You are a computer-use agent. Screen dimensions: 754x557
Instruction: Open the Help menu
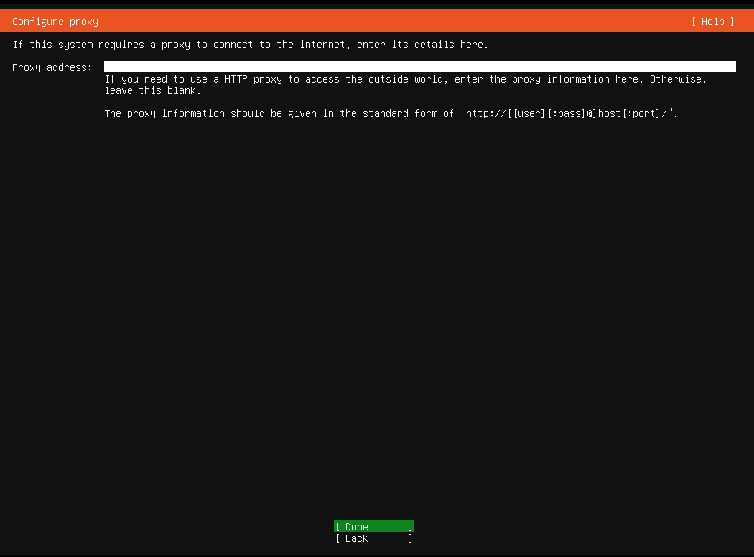tap(712, 22)
